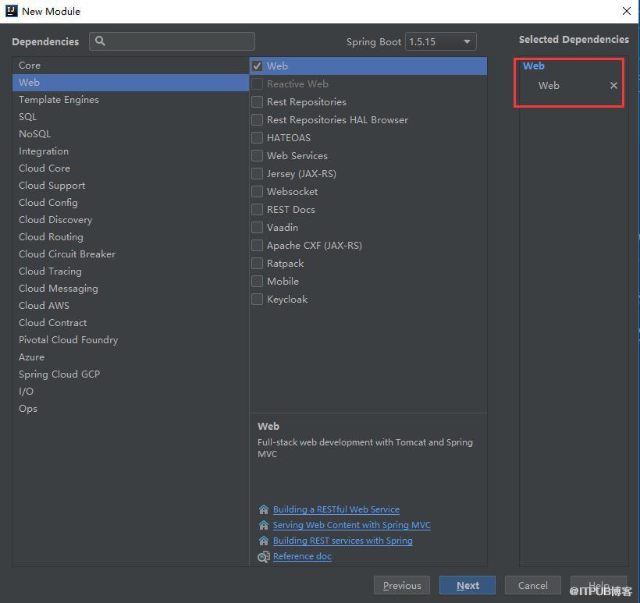
Task: Click the IntelliJ IDEA logo in title bar
Action: 12,11
